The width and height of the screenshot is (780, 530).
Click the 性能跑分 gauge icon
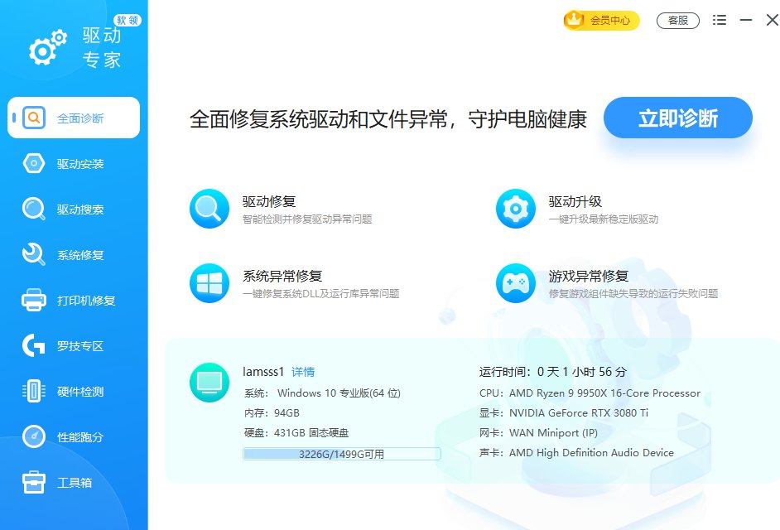(x=35, y=436)
